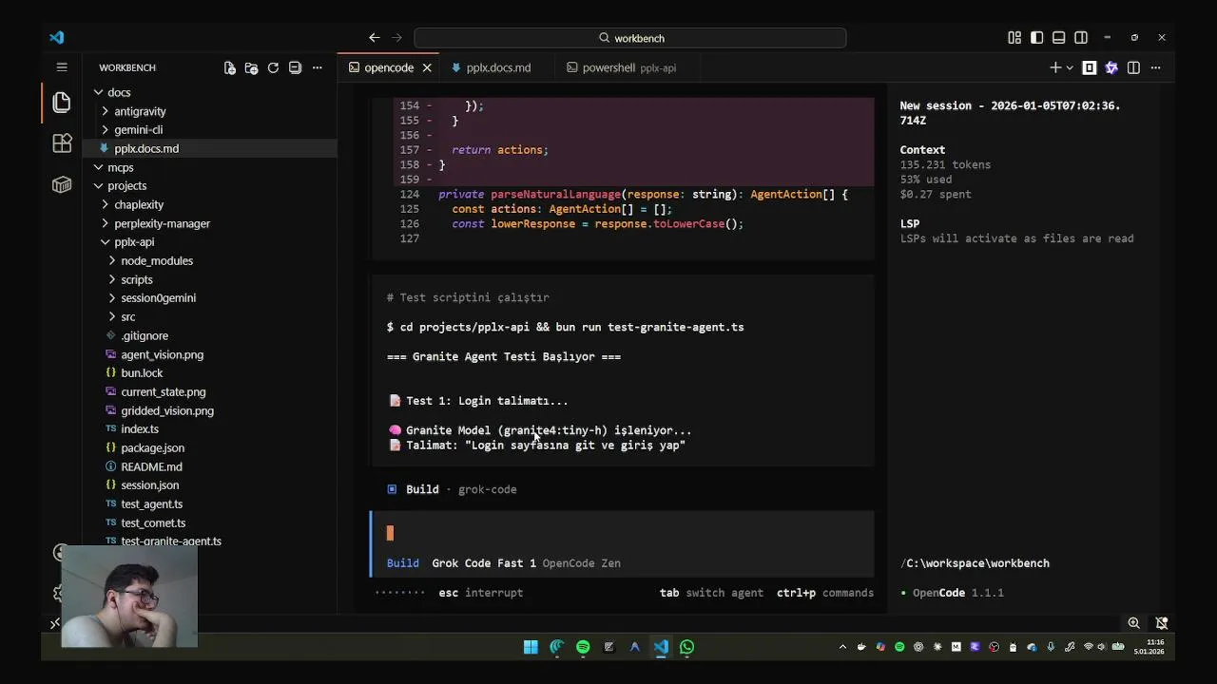Expand the src folder

click(x=209, y=316)
